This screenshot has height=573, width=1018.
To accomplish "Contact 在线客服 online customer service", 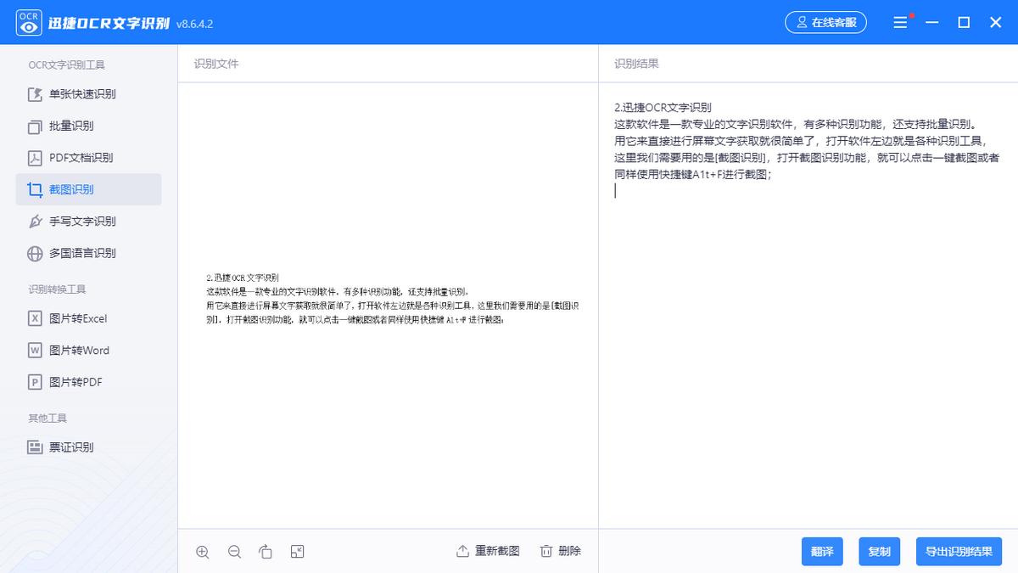I will [825, 22].
